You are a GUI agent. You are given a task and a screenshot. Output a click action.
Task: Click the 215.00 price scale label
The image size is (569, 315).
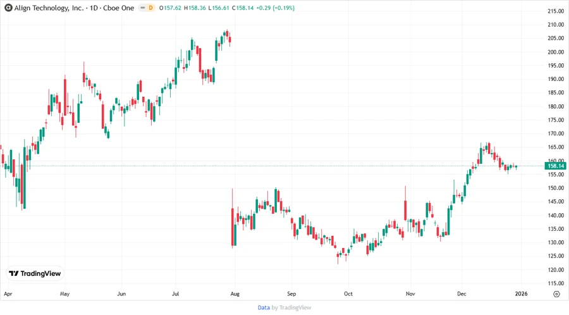(x=556, y=11)
